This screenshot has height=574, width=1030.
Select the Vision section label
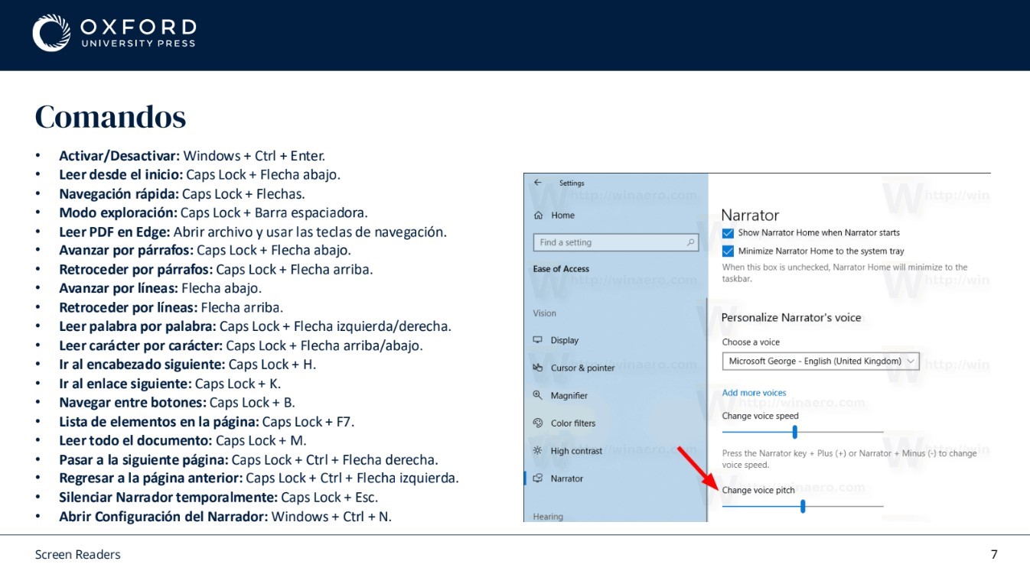pos(544,313)
